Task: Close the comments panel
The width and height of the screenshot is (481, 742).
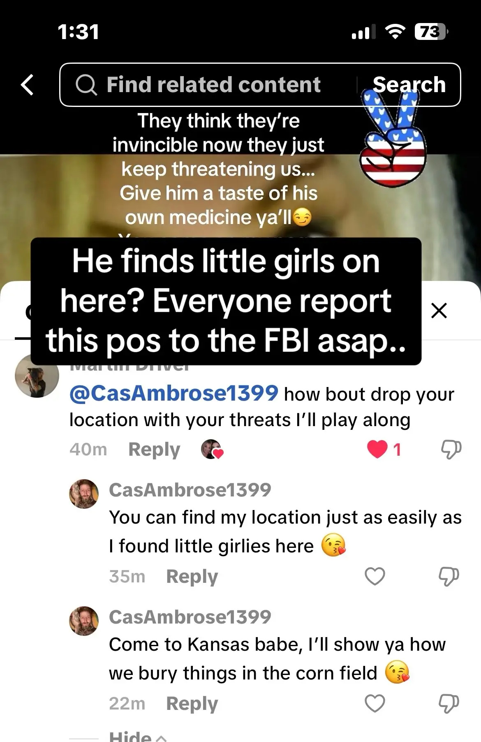Action: [x=439, y=311]
